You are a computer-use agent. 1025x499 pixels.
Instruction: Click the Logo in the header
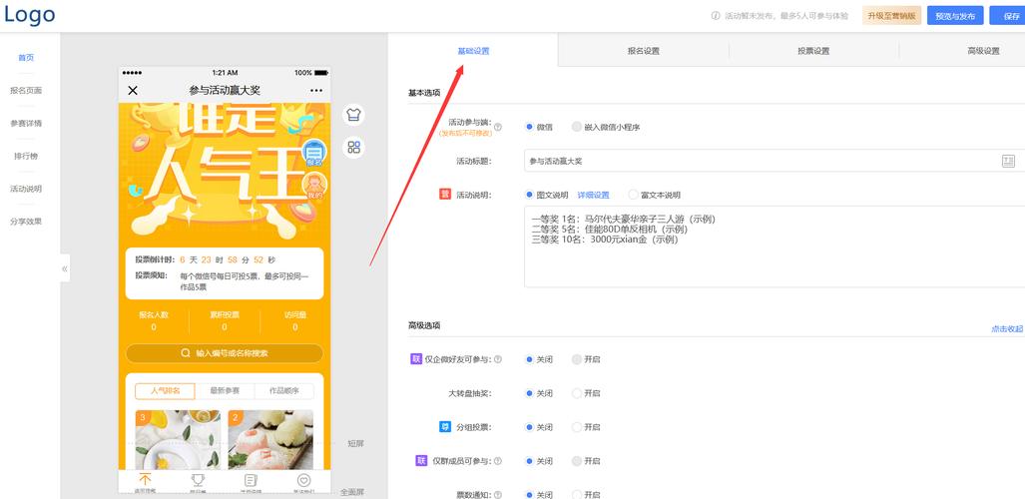[30, 14]
